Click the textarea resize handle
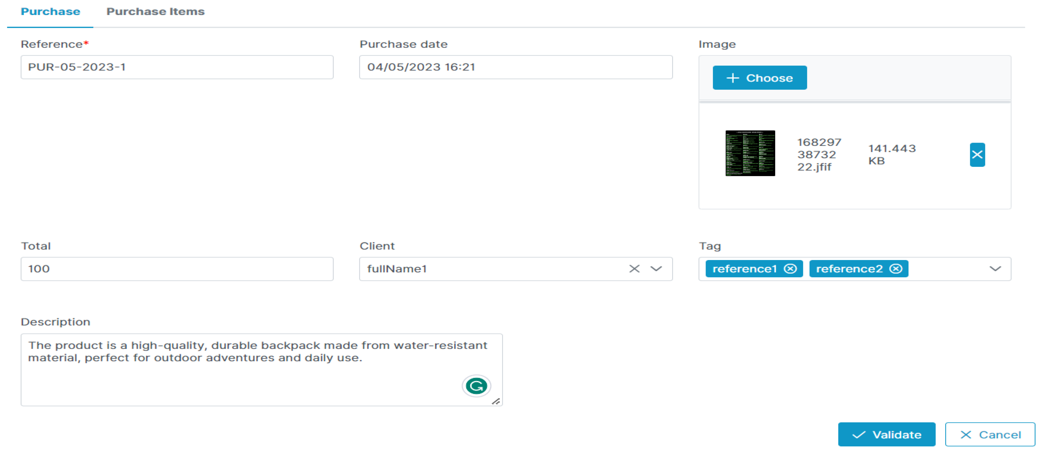This screenshot has width=1041, height=454. pyautogui.click(x=496, y=401)
